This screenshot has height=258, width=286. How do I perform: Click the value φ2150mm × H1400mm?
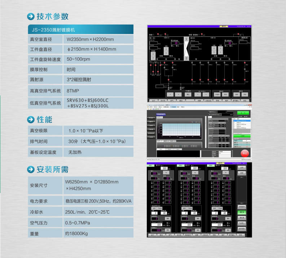tap(92, 49)
